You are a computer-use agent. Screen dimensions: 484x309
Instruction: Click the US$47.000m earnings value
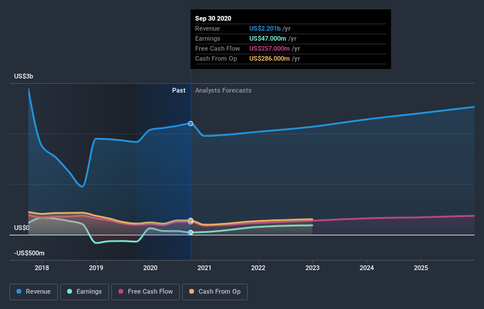coord(268,38)
